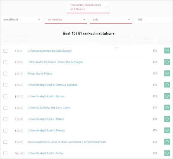Screen dimensions: 173x159
Task: Tick checkbox for Politecnico di Milano
Action: tap(5, 74)
